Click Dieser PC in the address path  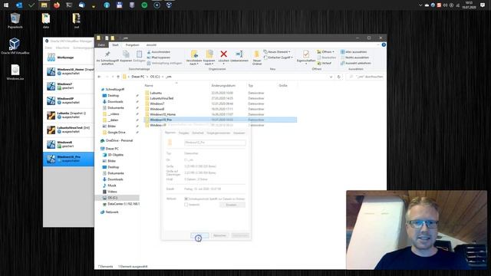[x=138, y=77]
